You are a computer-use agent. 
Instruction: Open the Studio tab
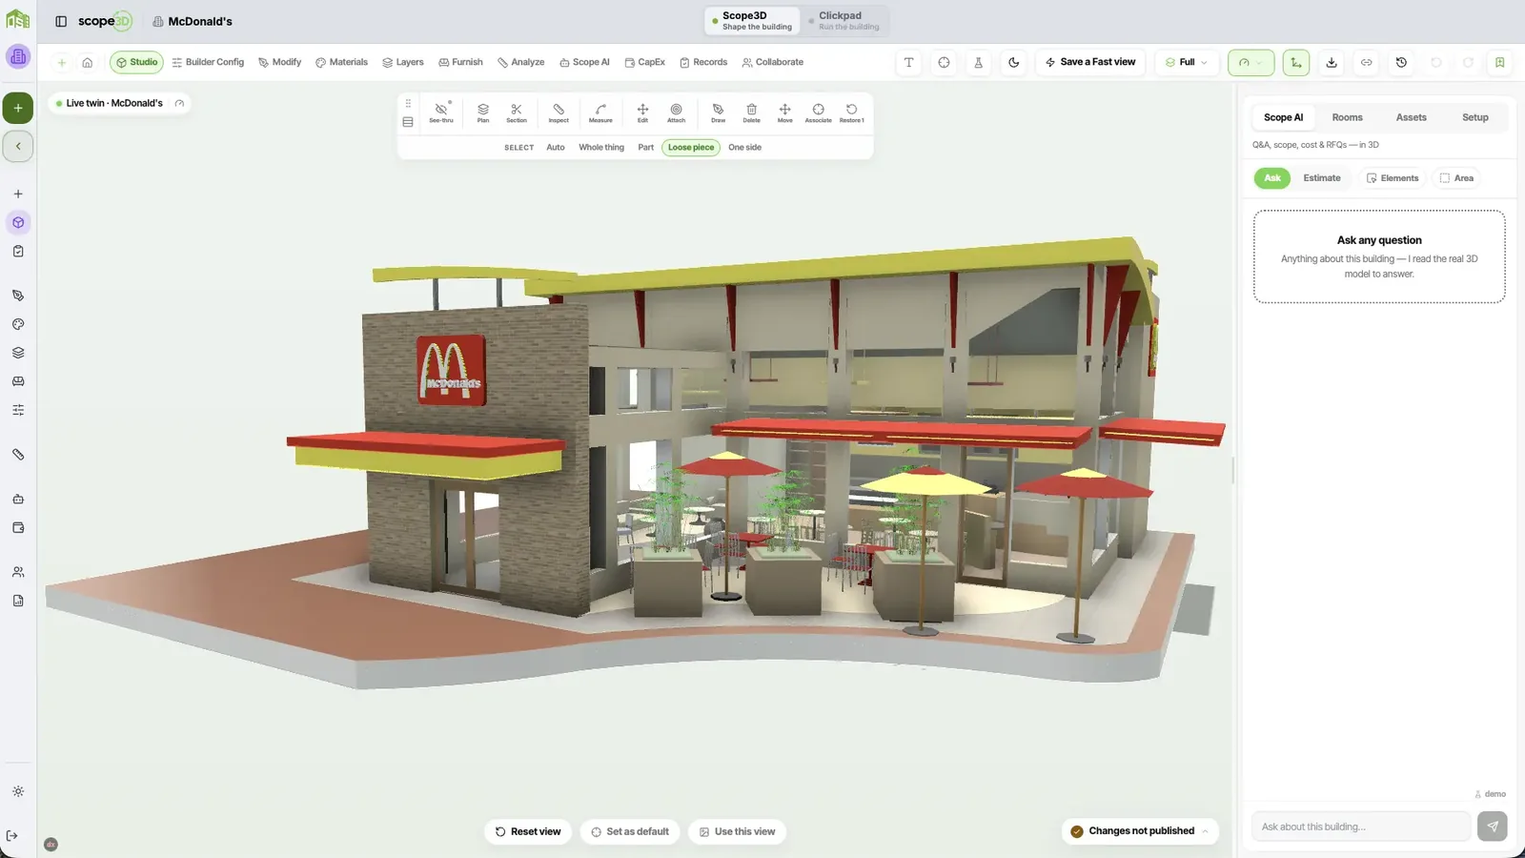click(x=136, y=62)
